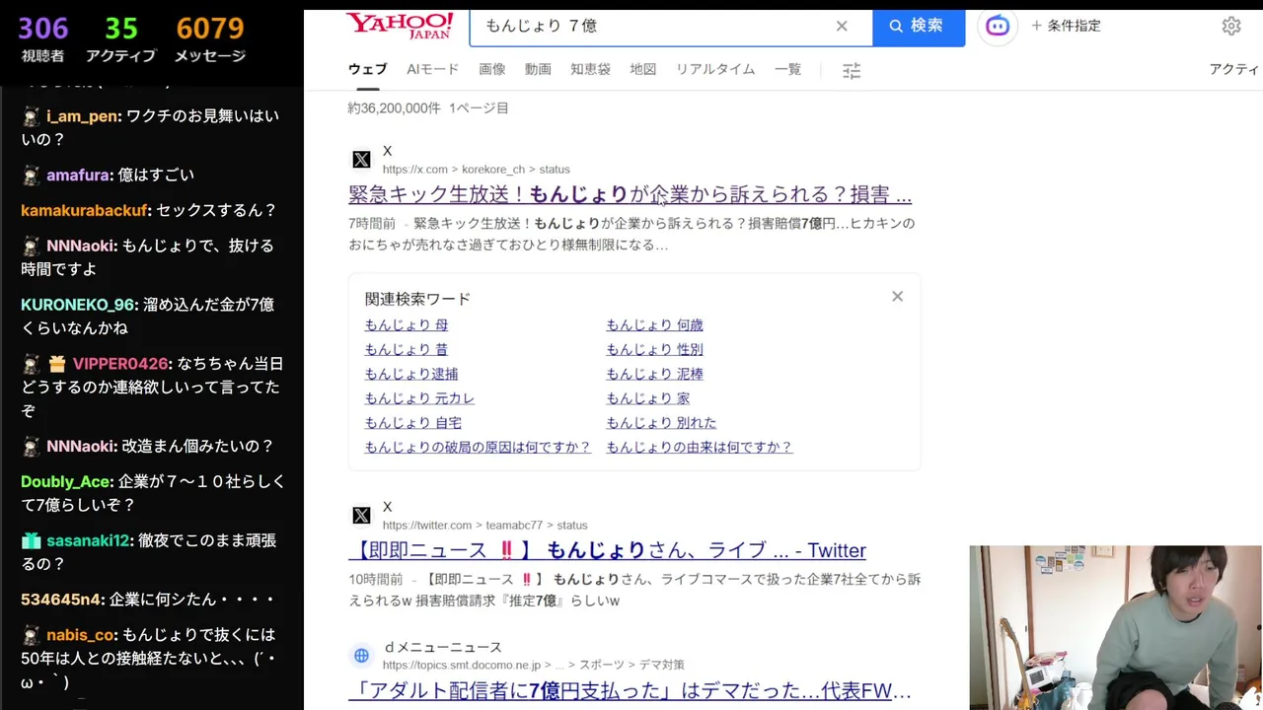The width and height of the screenshot is (1263, 710).
Task: Click chat username i_am_pen
Action: click(x=82, y=115)
